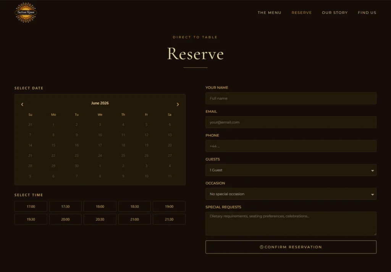Click the Occasion field label

(215, 183)
